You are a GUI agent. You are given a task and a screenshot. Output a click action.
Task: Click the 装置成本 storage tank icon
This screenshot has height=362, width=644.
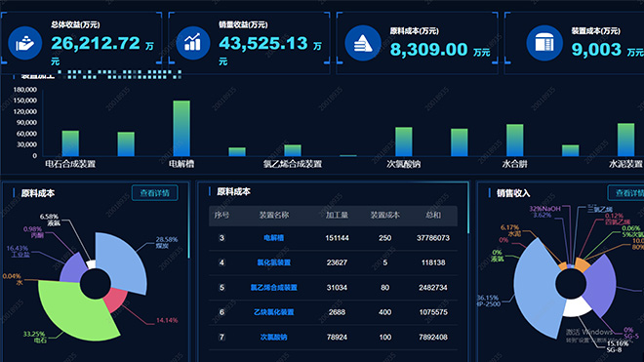coord(544,43)
